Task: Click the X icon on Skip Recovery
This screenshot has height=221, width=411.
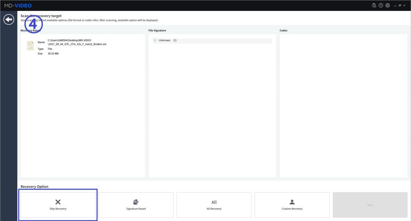Action: [x=58, y=202]
